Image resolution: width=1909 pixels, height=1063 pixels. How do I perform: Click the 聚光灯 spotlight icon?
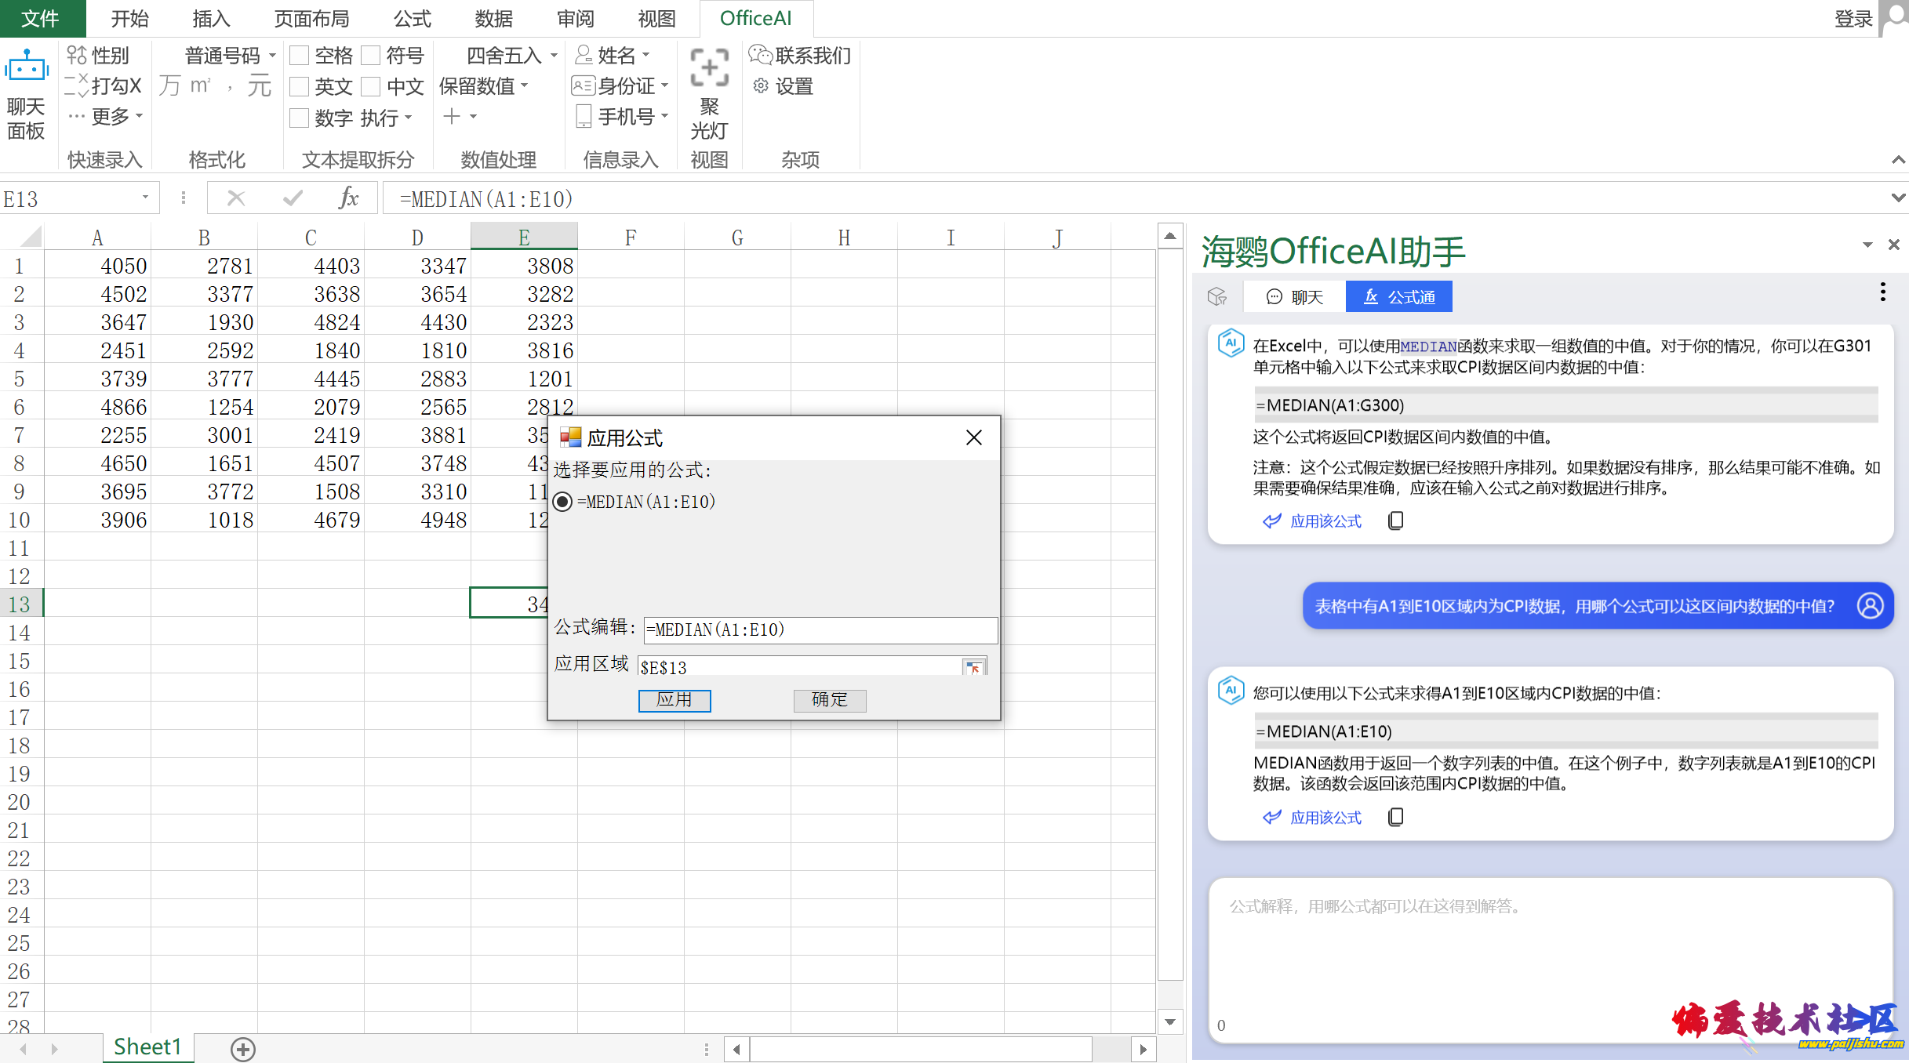pyautogui.click(x=709, y=68)
